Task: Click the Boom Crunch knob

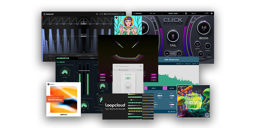Action: [208, 46]
